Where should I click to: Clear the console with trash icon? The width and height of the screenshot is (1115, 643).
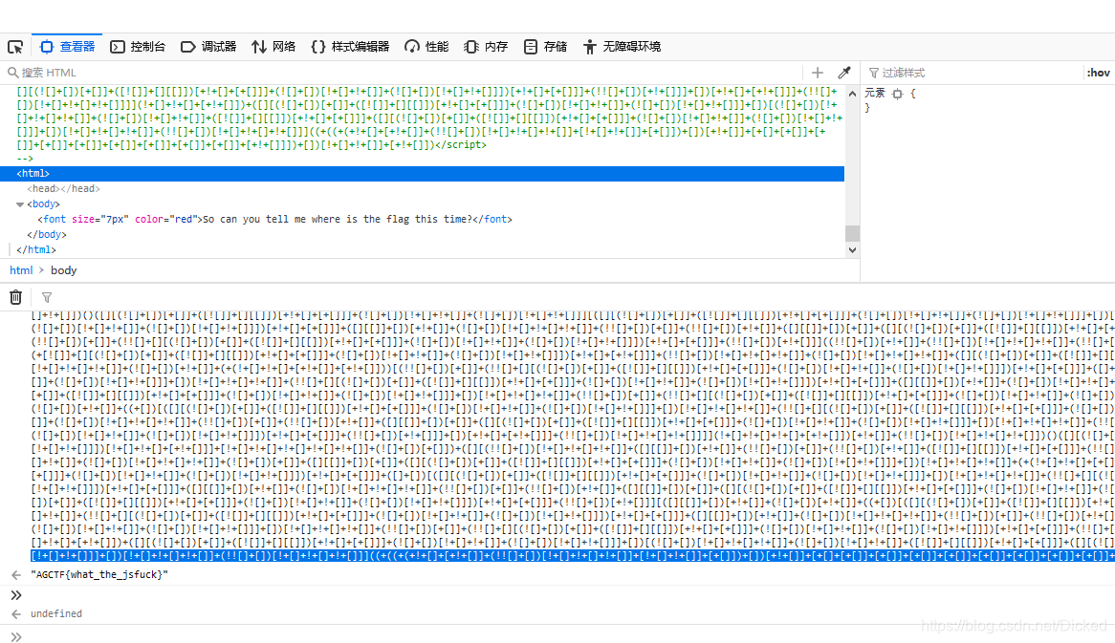[x=15, y=298]
